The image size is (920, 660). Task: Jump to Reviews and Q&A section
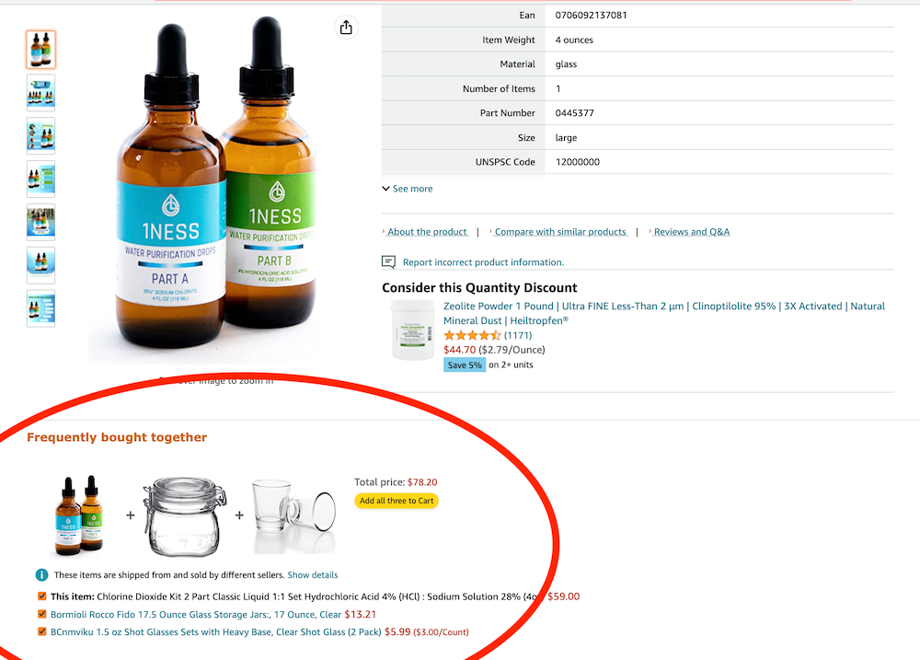coord(692,231)
